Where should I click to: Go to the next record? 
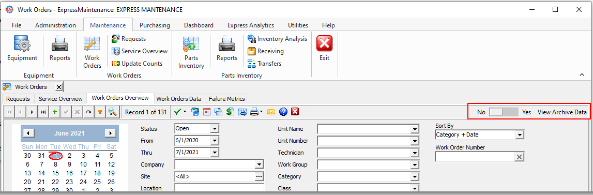[32, 112]
